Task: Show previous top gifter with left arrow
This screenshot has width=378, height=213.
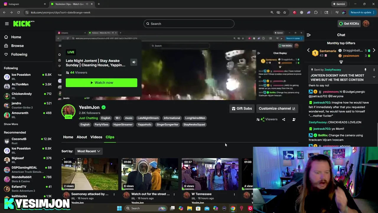Action: point(308,50)
